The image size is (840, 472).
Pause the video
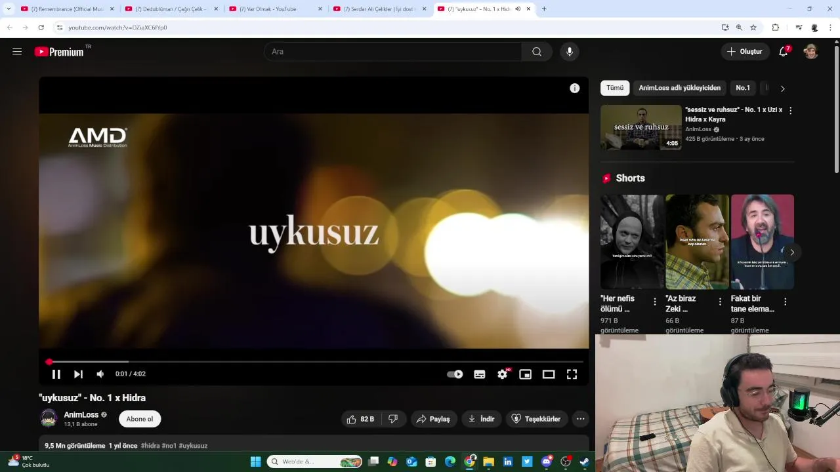pos(56,374)
